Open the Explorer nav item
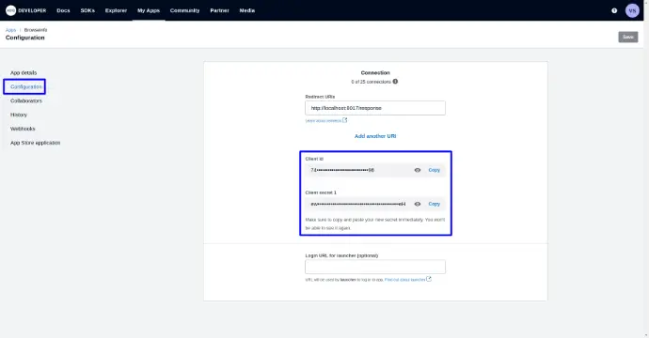The image size is (649, 338). click(x=116, y=10)
